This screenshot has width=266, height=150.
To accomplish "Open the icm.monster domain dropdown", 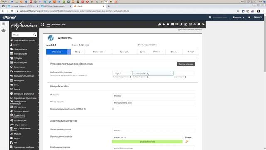I will tap(153, 73).
